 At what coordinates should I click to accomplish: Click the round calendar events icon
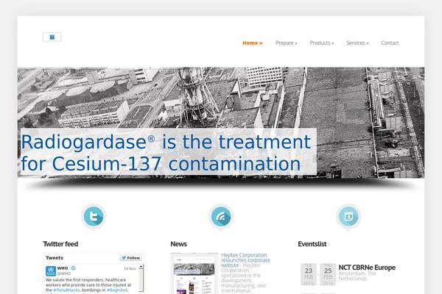(x=348, y=216)
